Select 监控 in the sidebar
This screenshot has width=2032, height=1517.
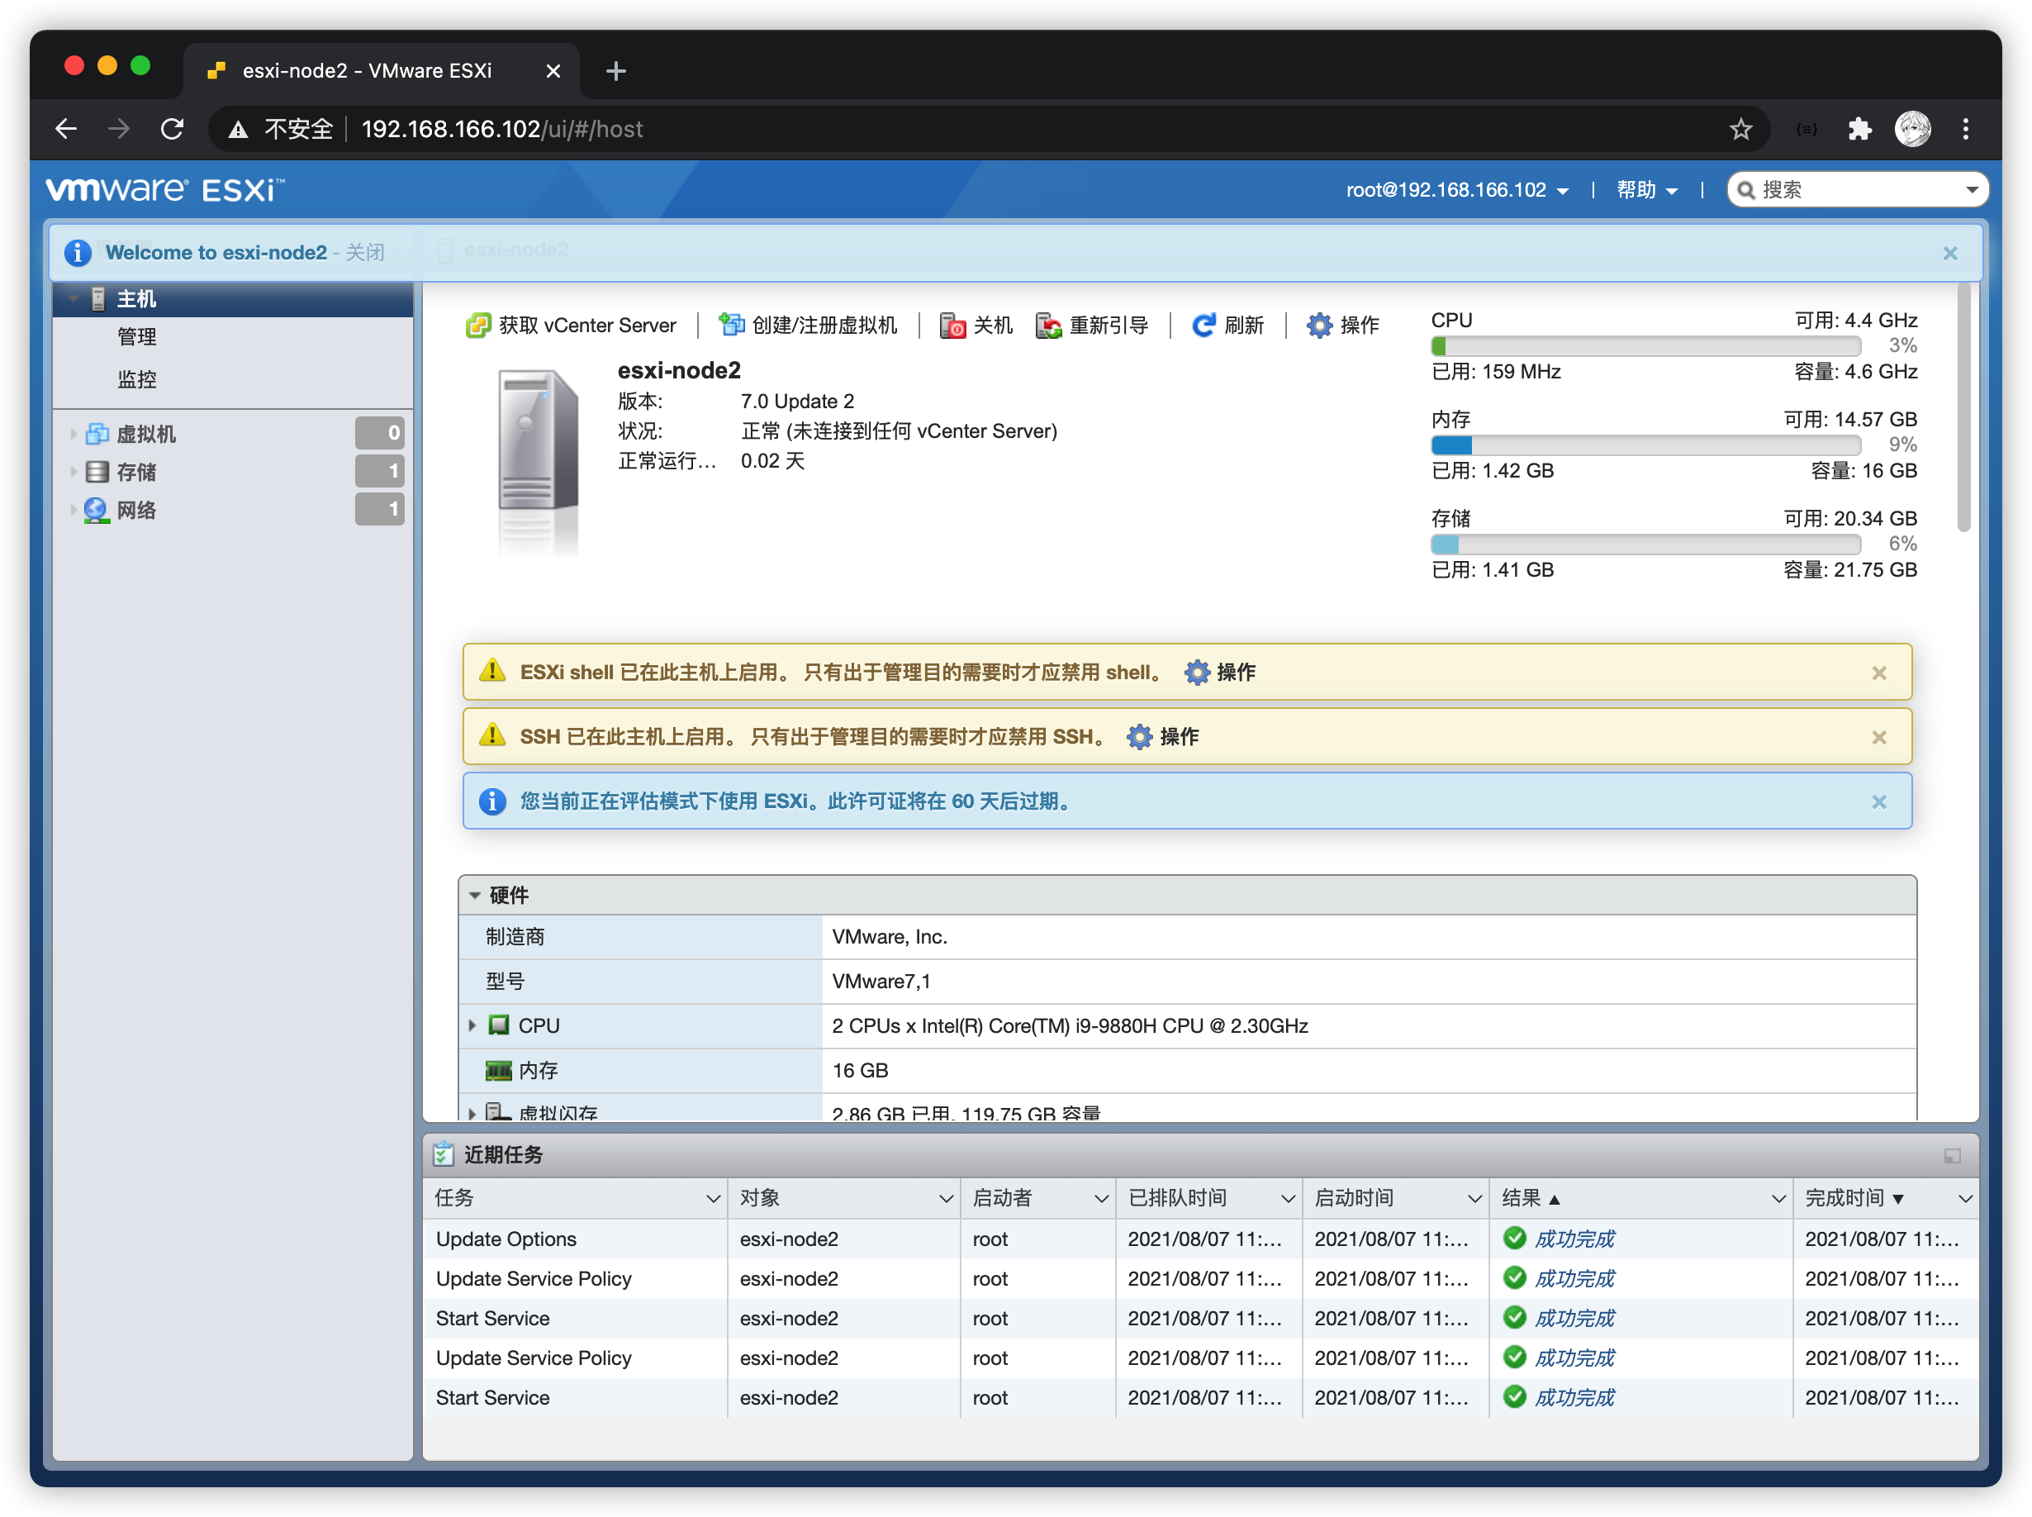coord(137,378)
